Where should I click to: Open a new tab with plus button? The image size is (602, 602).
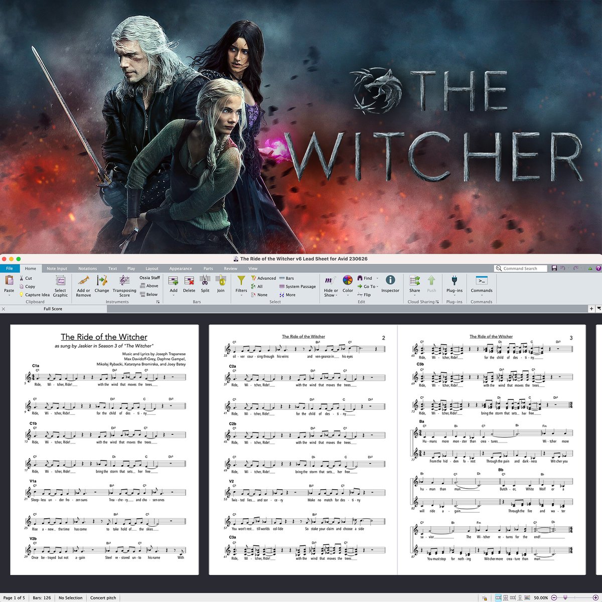click(x=591, y=309)
